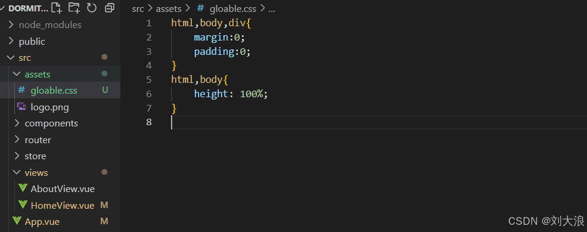This screenshot has height=232, width=587.
Task: Place cursor on empty line 8 in editor
Action: pos(379,122)
